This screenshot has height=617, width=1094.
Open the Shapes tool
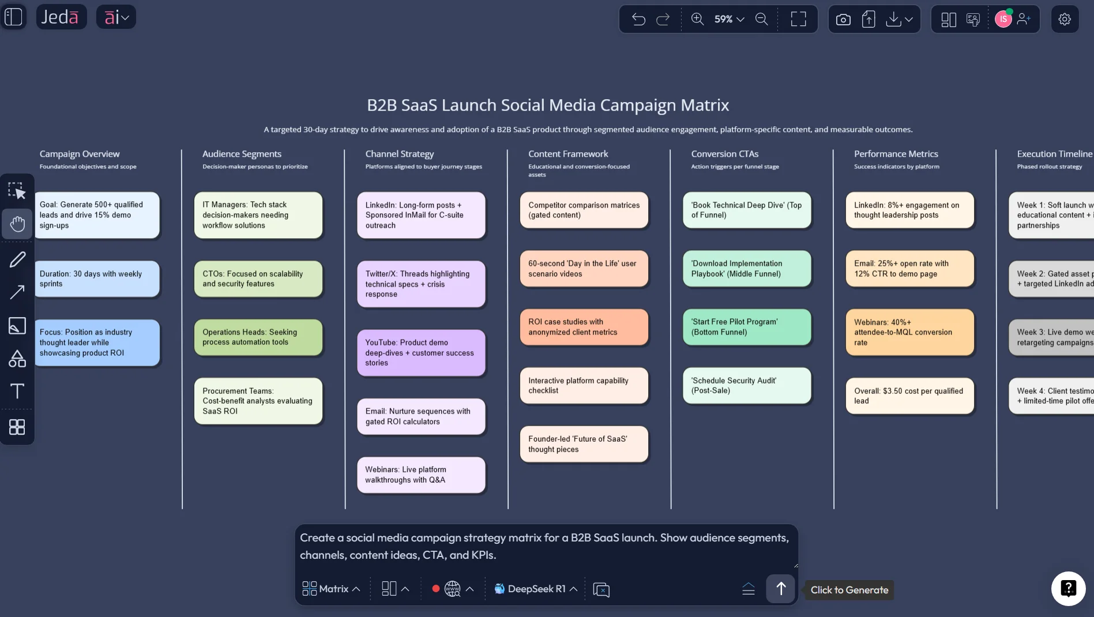click(x=17, y=359)
